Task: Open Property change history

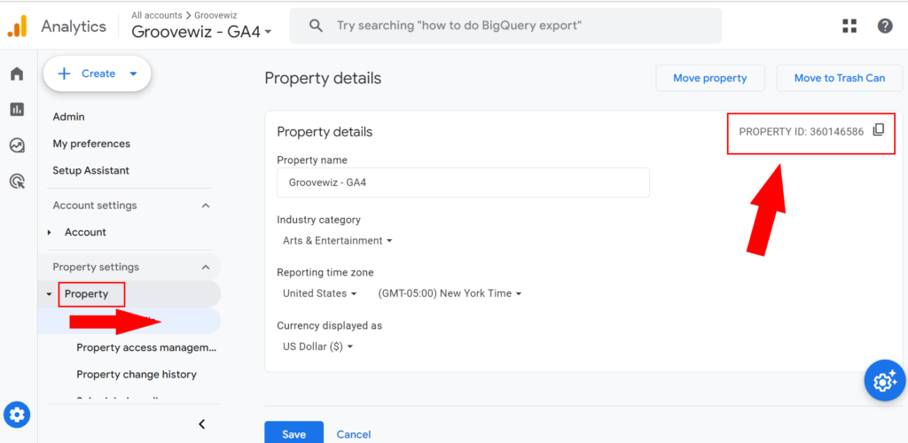Action: (x=137, y=374)
